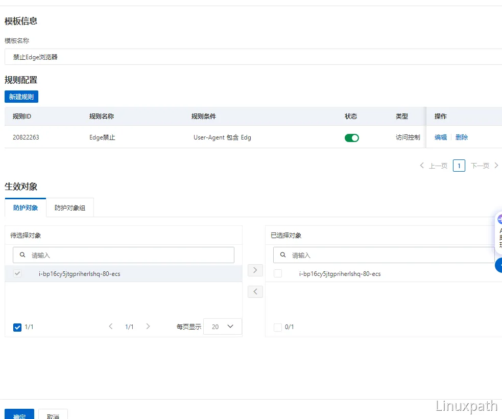Click the rule ID 20822263 cell
Screen dimensions: 502x419
point(26,137)
